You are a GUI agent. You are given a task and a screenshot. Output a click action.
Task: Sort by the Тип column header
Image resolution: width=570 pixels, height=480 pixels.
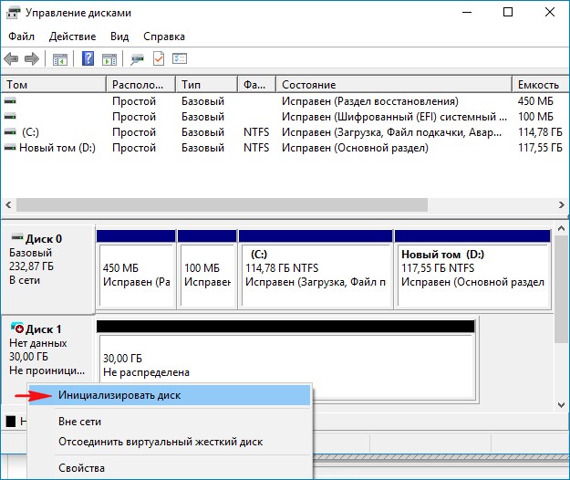pos(192,85)
